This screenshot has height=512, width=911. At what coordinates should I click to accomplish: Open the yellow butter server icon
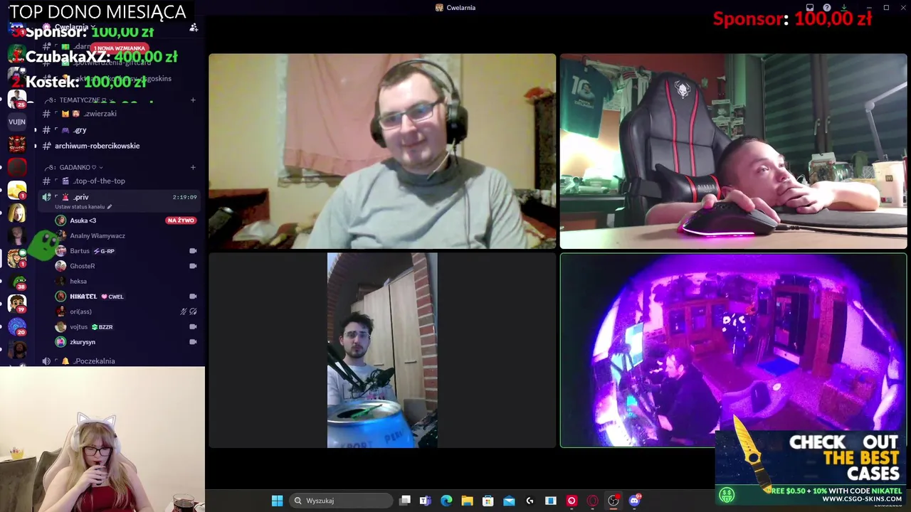(x=17, y=190)
